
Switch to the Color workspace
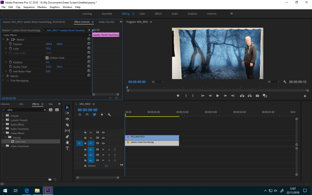pos(142,14)
